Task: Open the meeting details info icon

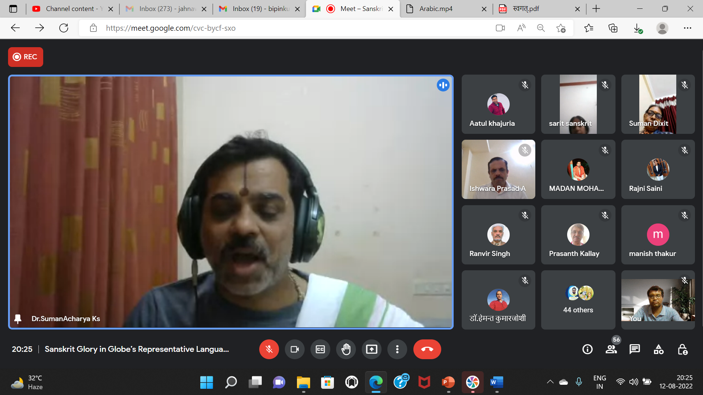Action: (587, 349)
